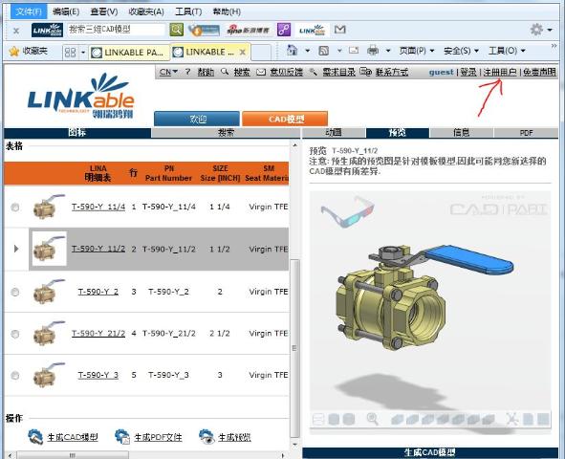Open the CN language dropdown

(x=168, y=72)
